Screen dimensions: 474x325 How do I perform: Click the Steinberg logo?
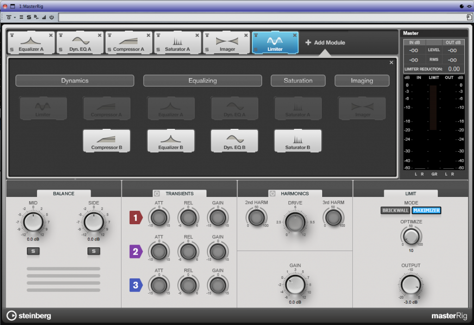pos(29,316)
